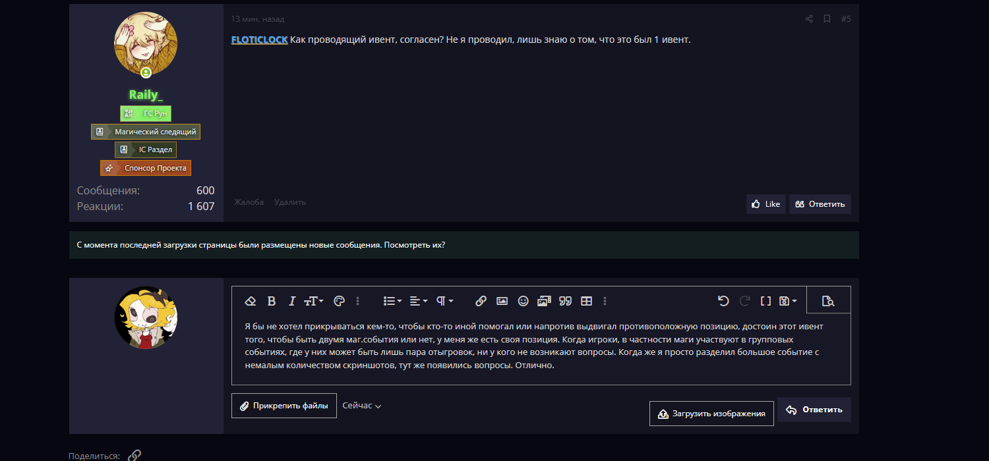Screen dimensions: 989x461
Task: Toggle italic text formatting
Action: click(x=291, y=301)
